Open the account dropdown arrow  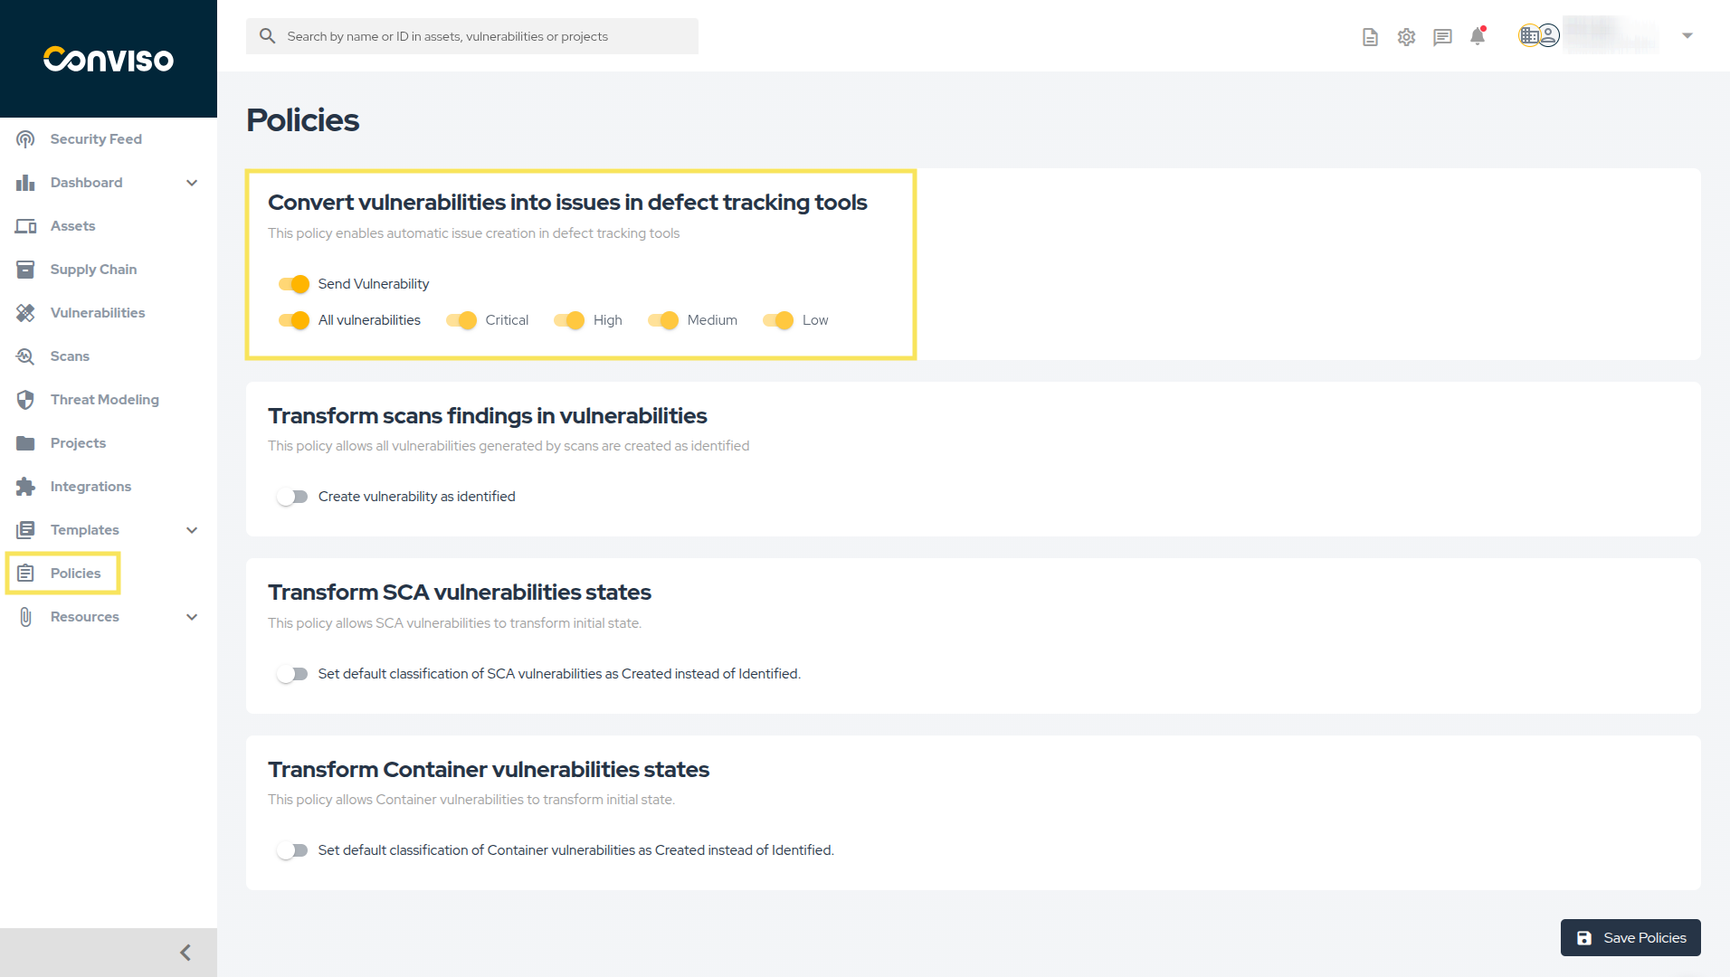1687,36
